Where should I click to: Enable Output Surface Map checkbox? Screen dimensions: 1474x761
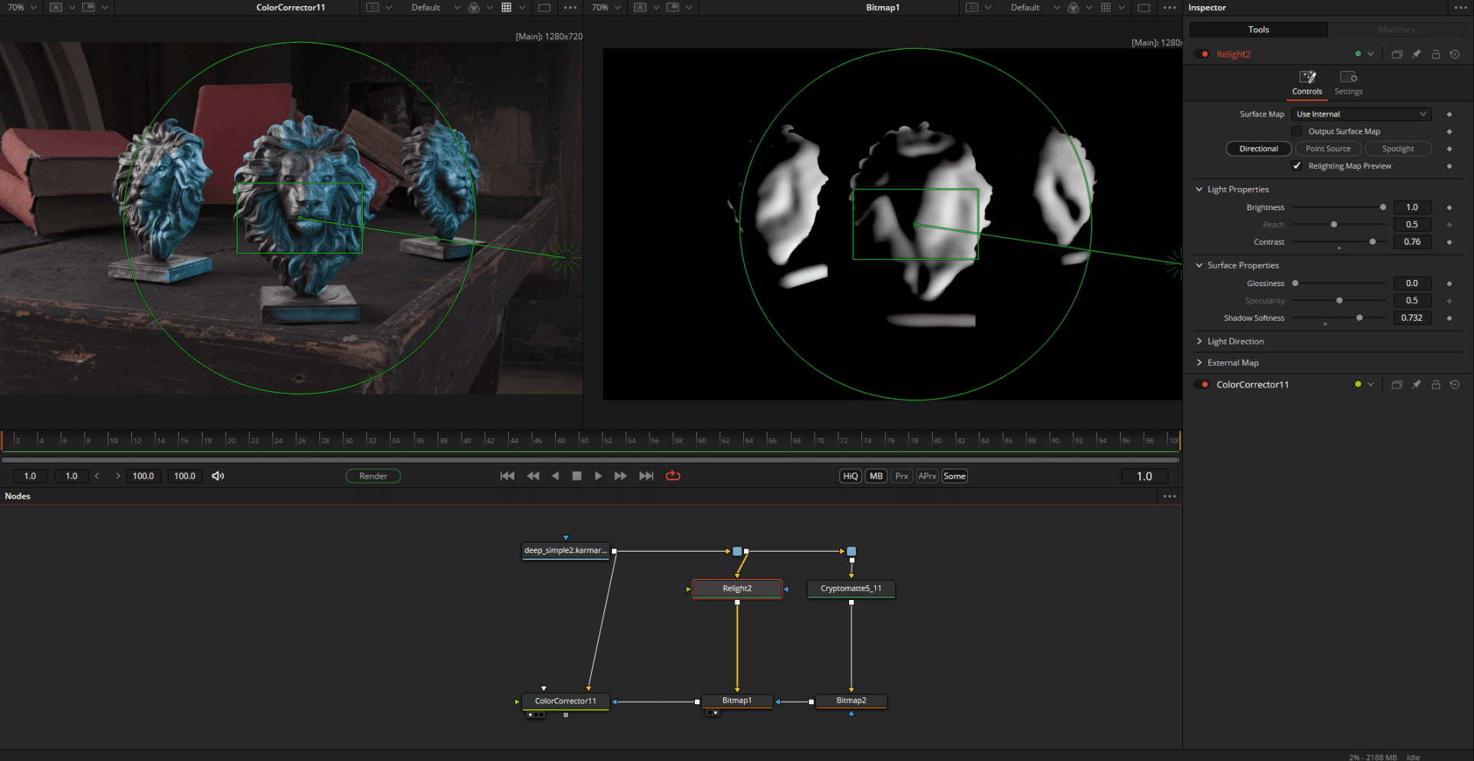pyautogui.click(x=1297, y=131)
